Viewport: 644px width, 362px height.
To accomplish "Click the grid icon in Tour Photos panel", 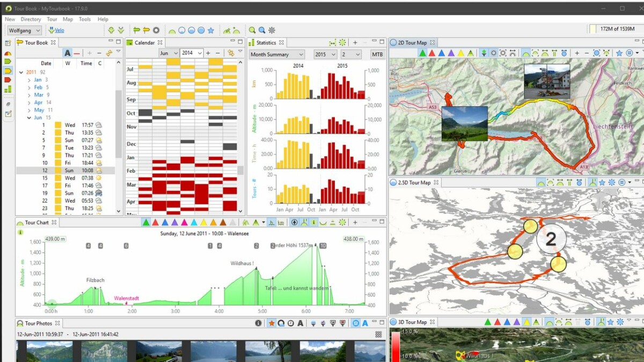I will 378,334.
